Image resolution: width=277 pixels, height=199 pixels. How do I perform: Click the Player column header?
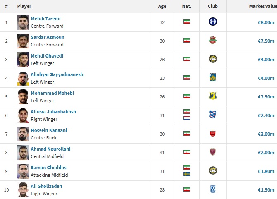click(x=24, y=6)
